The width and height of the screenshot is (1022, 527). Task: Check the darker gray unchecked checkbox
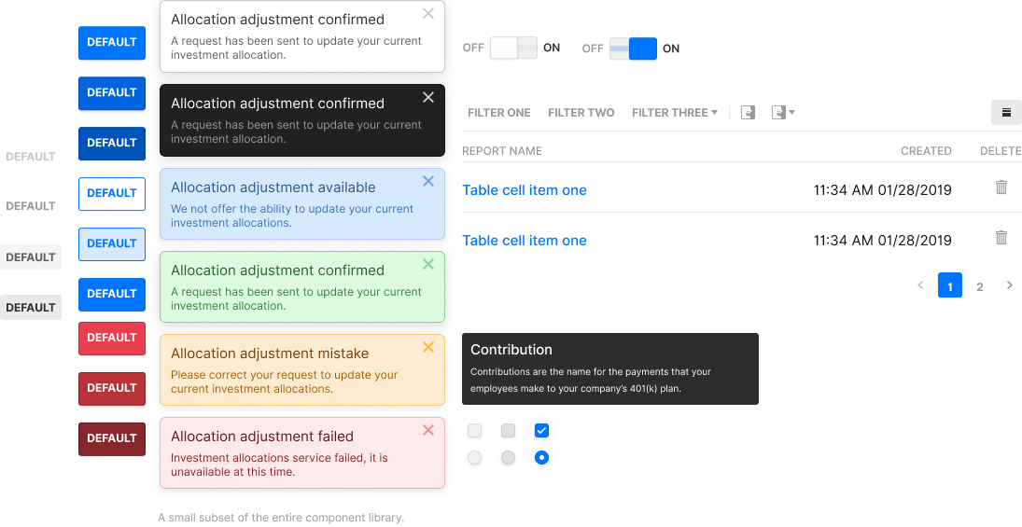[508, 431]
